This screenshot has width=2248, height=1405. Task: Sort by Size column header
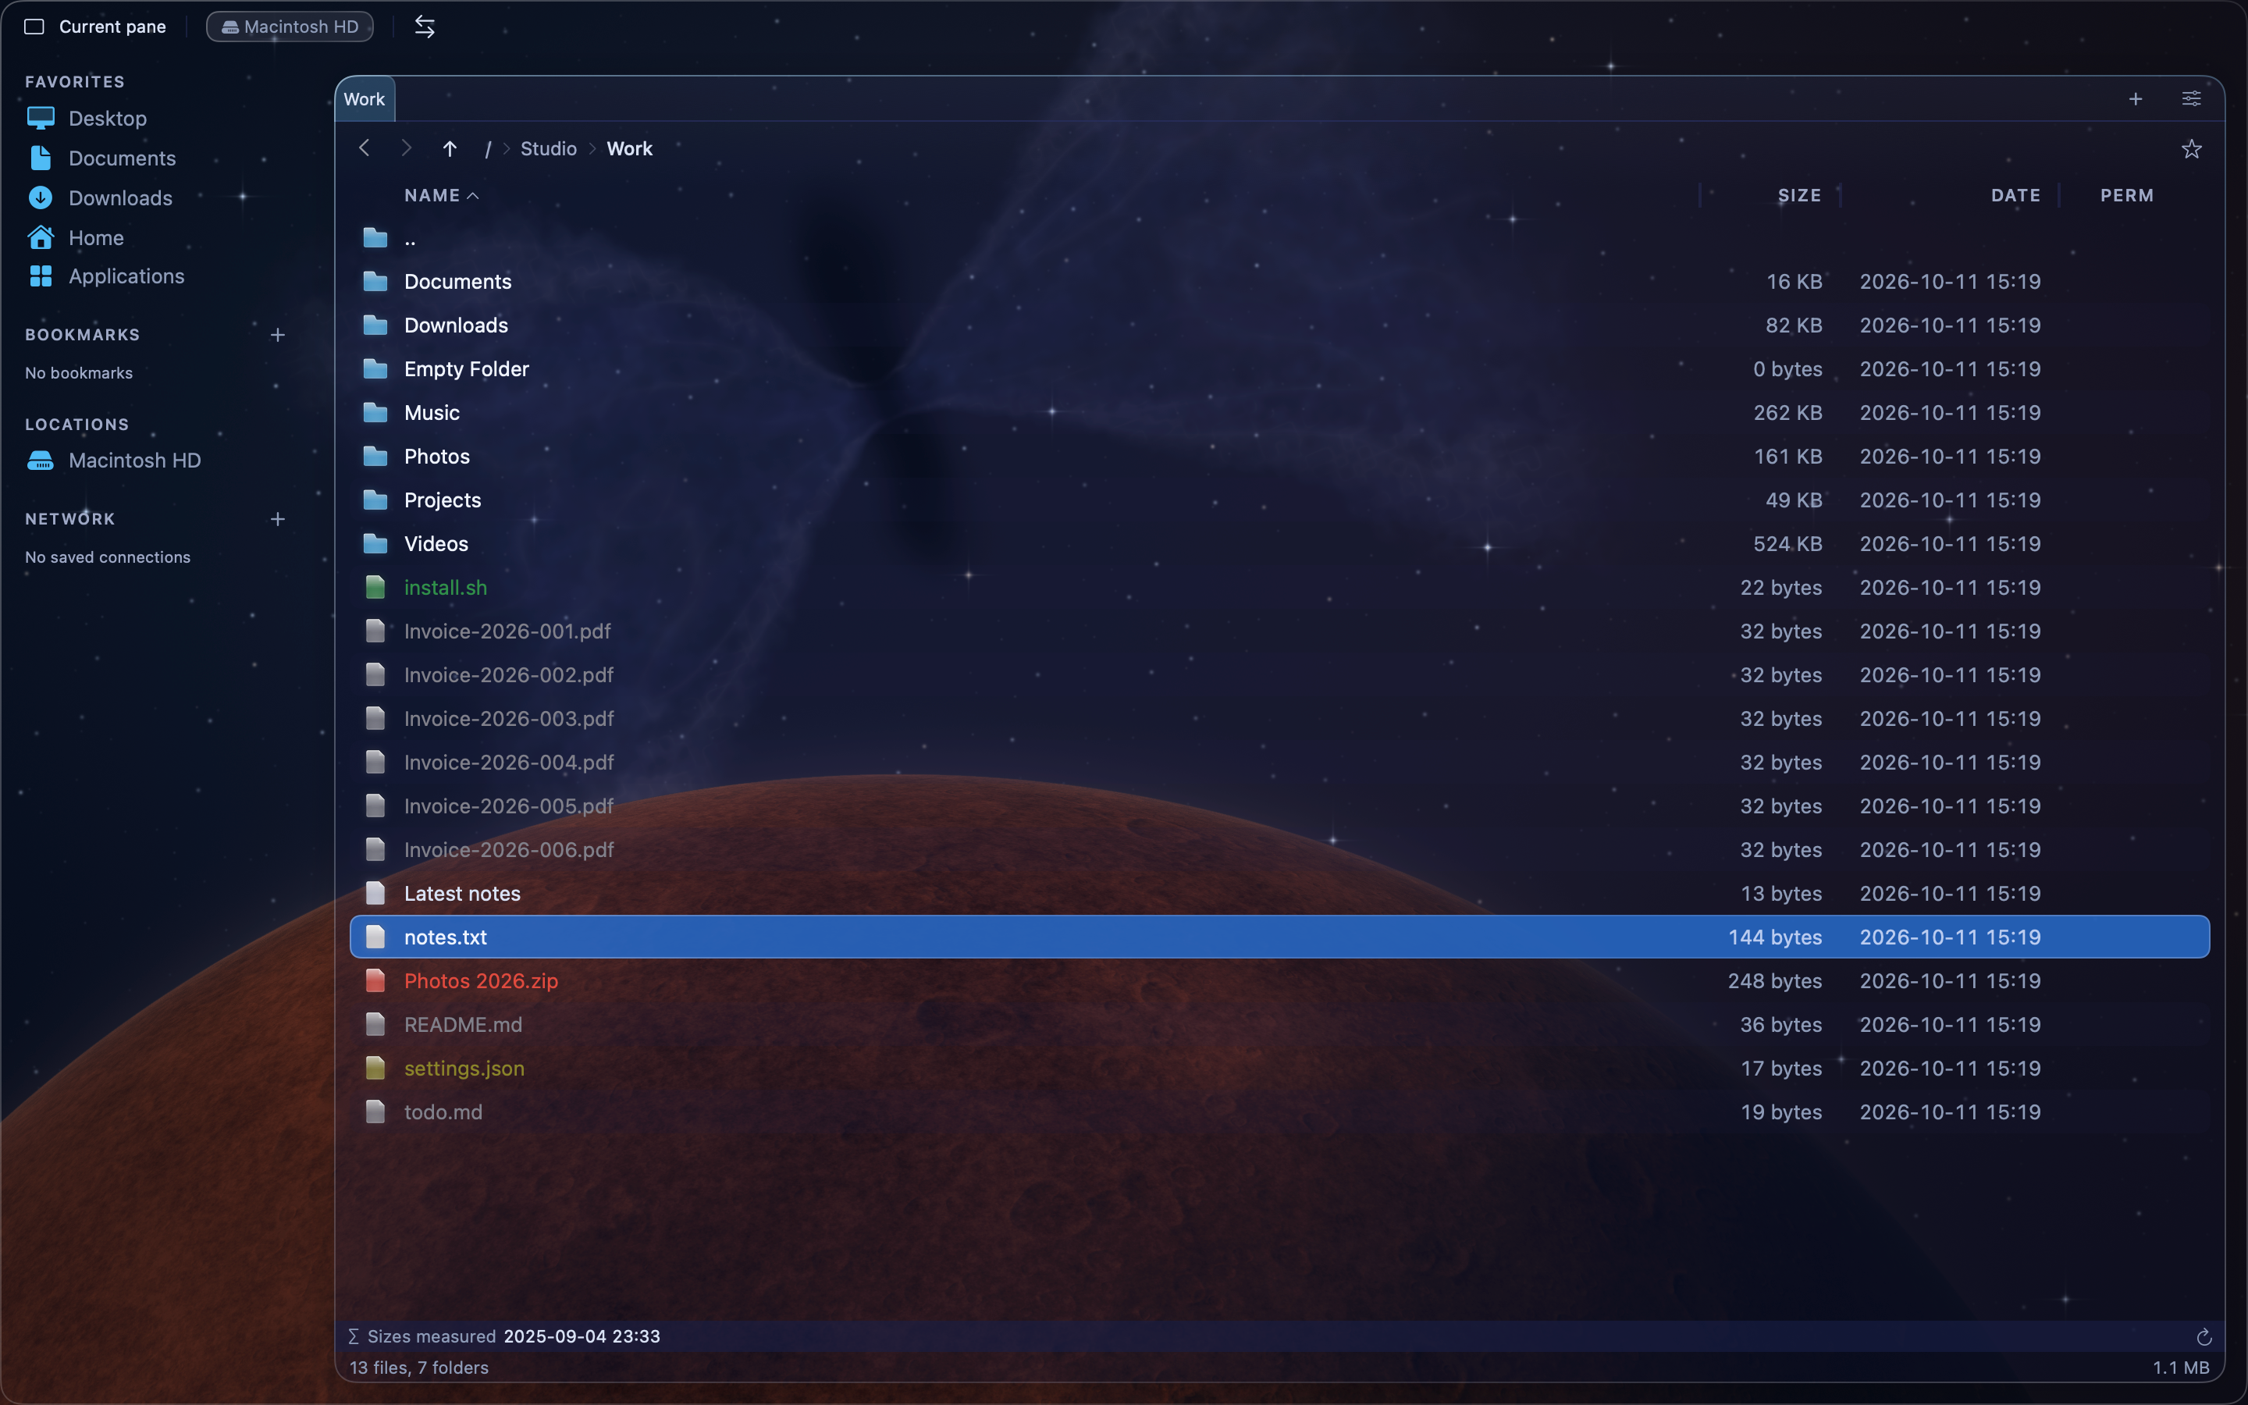pyautogui.click(x=1799, y=195)
